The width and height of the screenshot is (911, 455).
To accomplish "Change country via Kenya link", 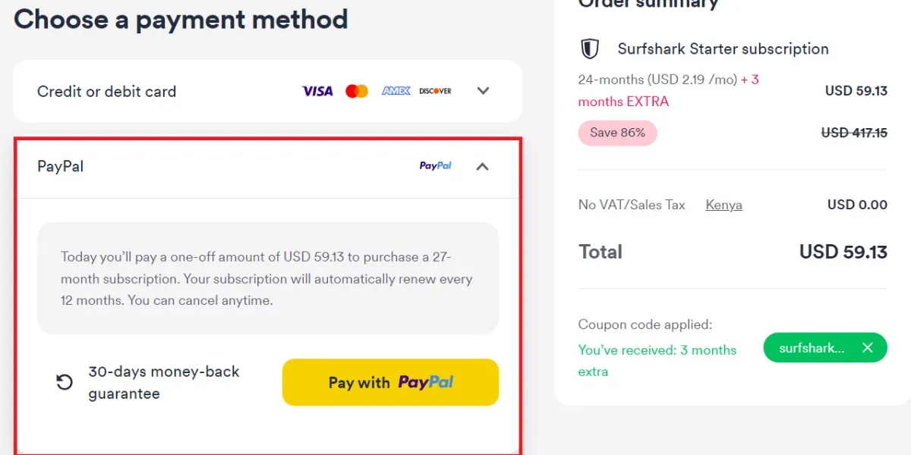I will coord(724,205).
